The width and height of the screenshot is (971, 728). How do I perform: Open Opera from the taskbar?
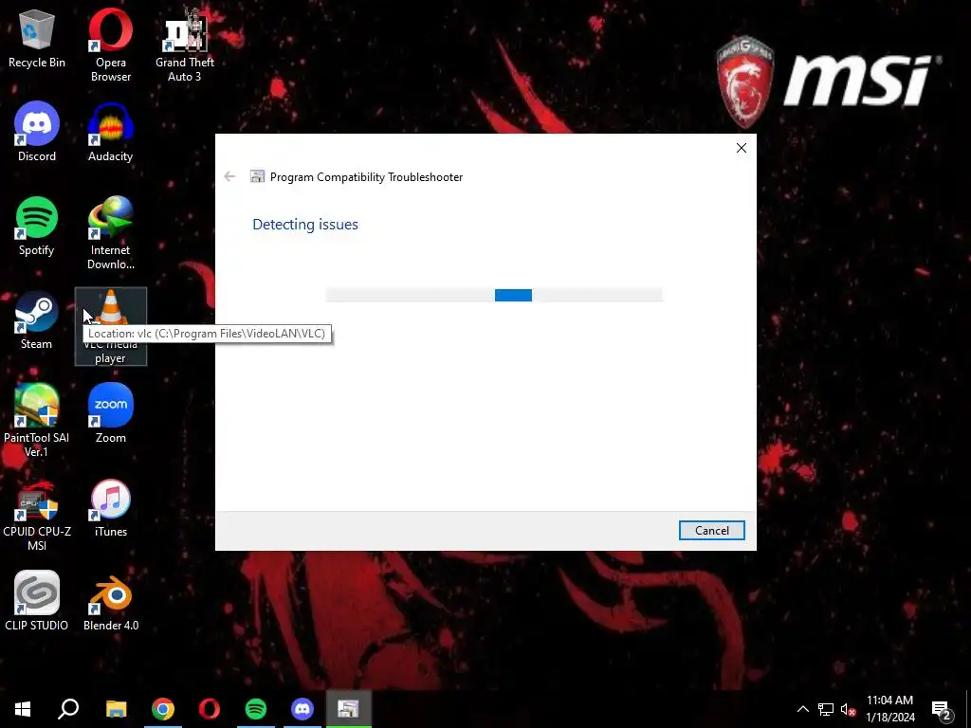click(210, 709)
